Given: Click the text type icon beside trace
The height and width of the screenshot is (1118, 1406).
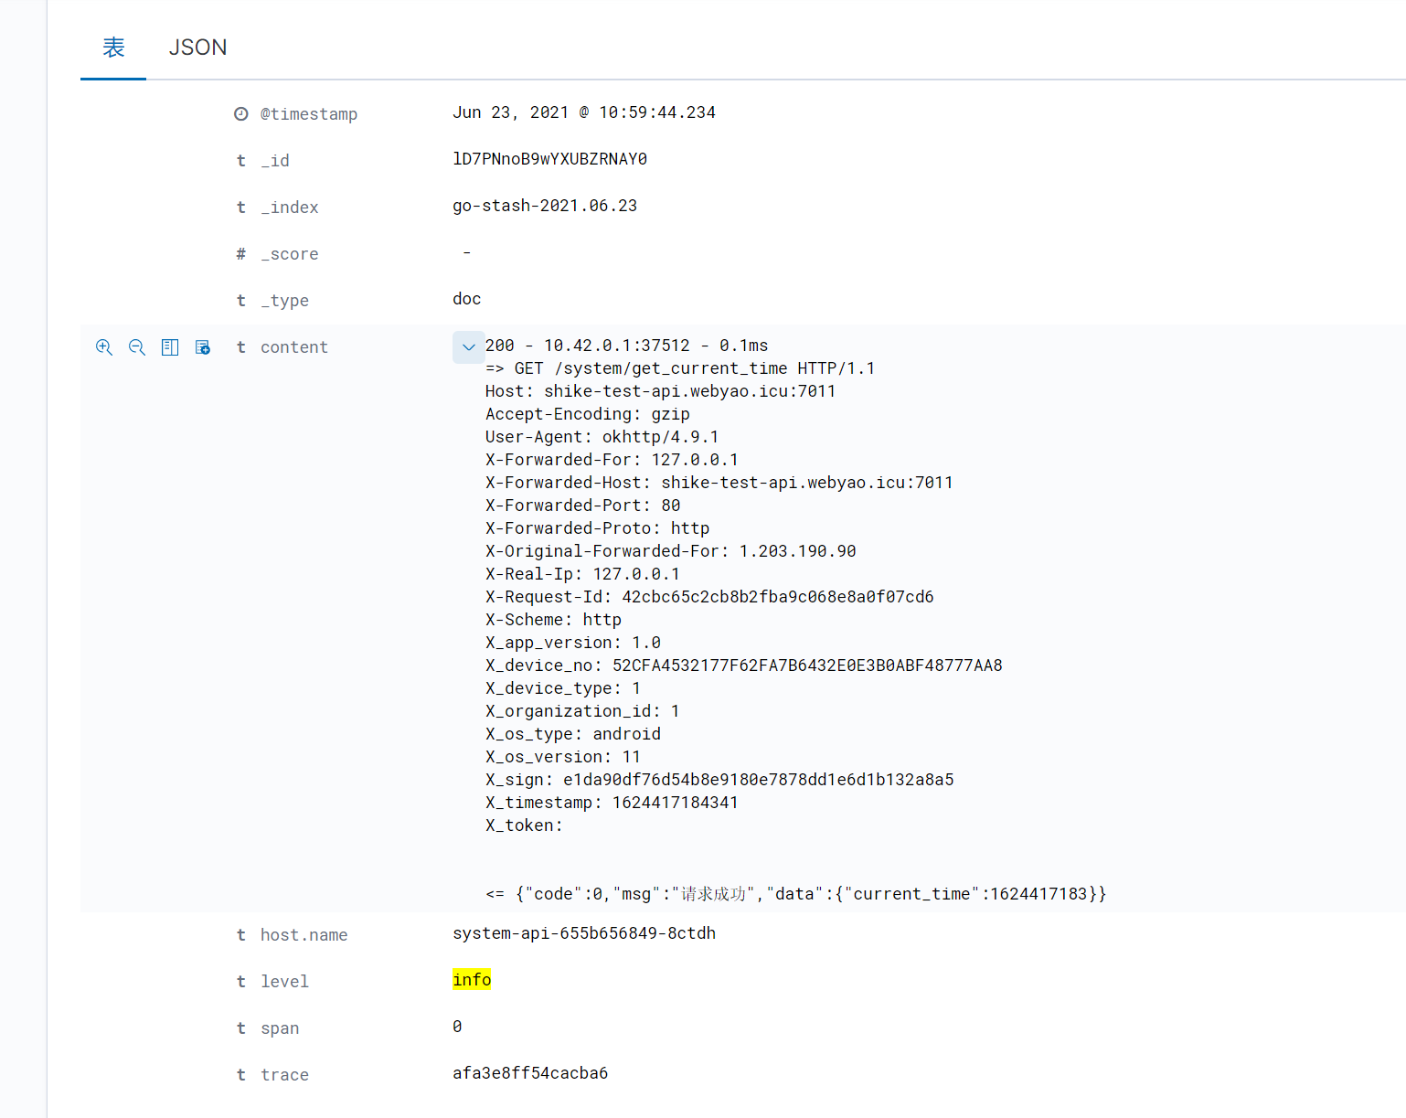Looking at the screenshot, I should point(240,1074).
